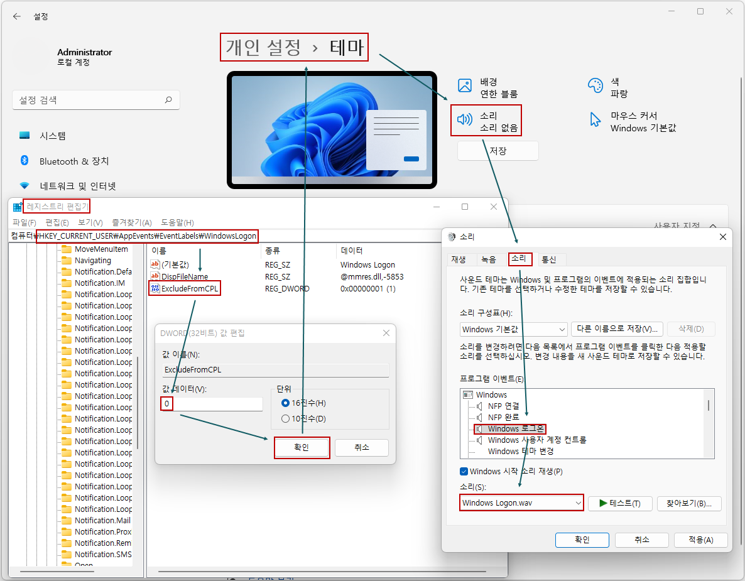Open the 보기(V) menu in Registry Editor
Screen dimensions: 745x581
90,222
